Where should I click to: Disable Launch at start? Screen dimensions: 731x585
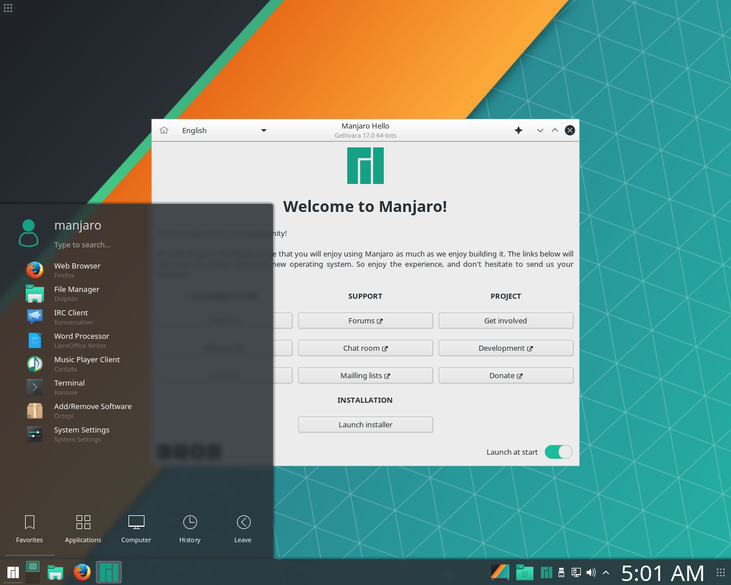click(x=558, y=452)
